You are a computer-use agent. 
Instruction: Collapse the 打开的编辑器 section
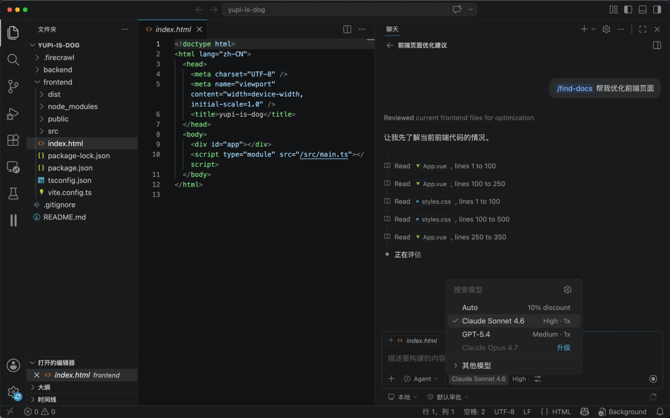click(x=82, y=363)
